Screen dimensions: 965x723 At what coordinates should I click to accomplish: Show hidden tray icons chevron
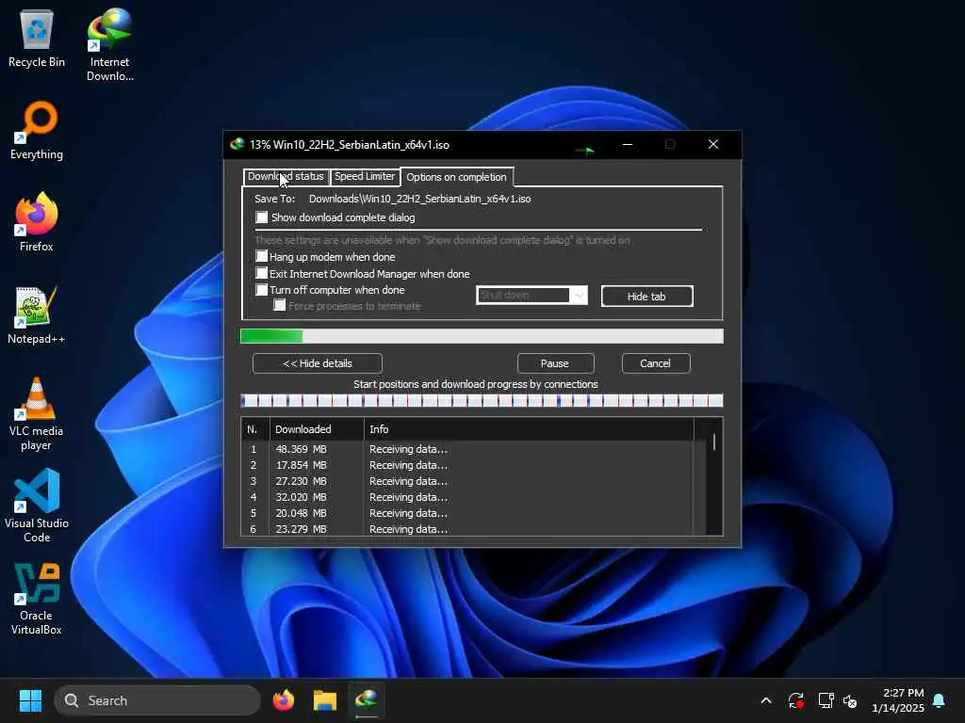(x=766, y=700)
